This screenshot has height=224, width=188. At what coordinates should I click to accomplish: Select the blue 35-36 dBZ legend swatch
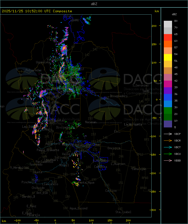point(168,97)
